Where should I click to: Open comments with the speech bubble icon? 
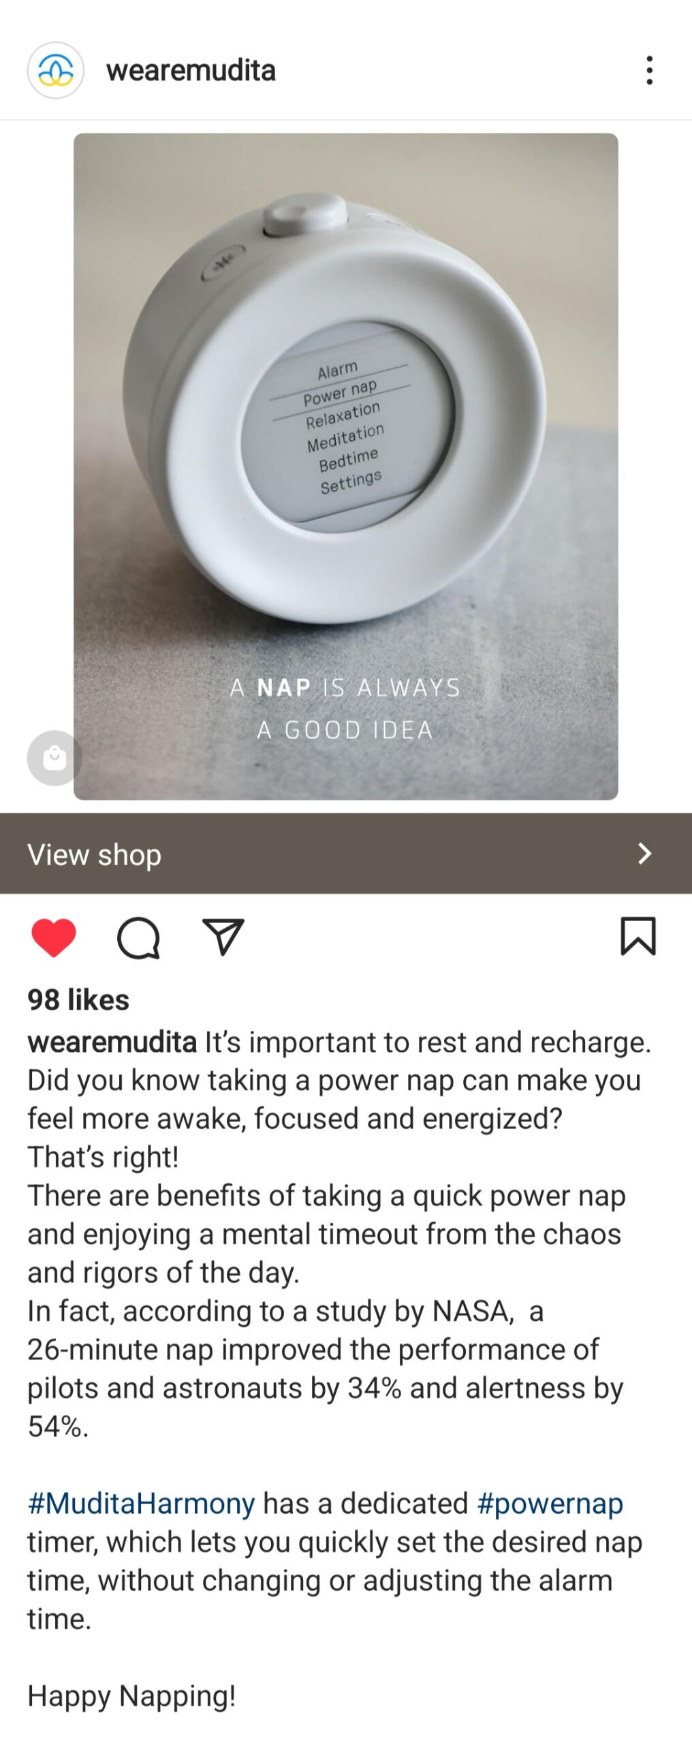(x=139, y=938)
